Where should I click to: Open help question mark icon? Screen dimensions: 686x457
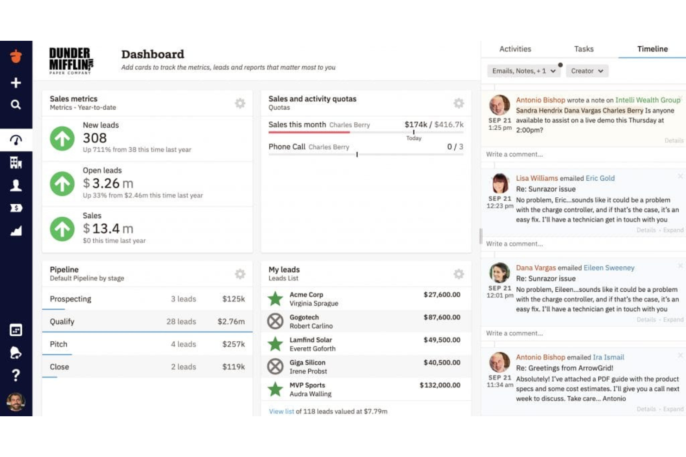16,375
